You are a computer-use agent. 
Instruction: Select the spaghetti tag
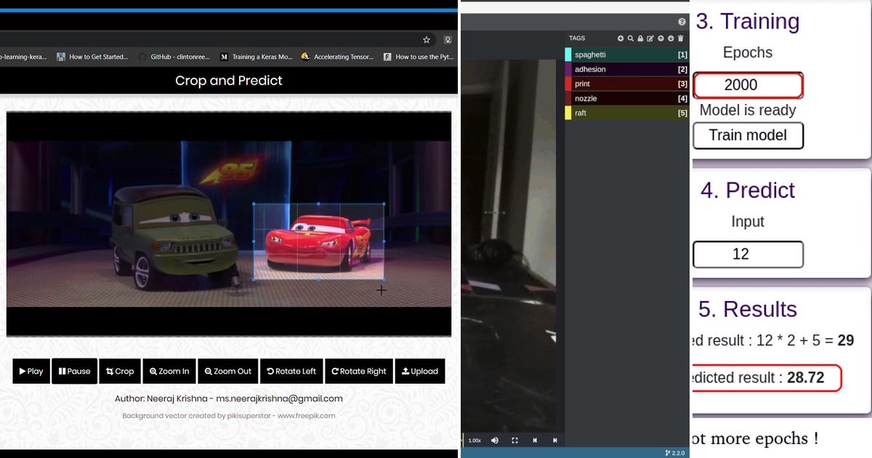point(627,55)
